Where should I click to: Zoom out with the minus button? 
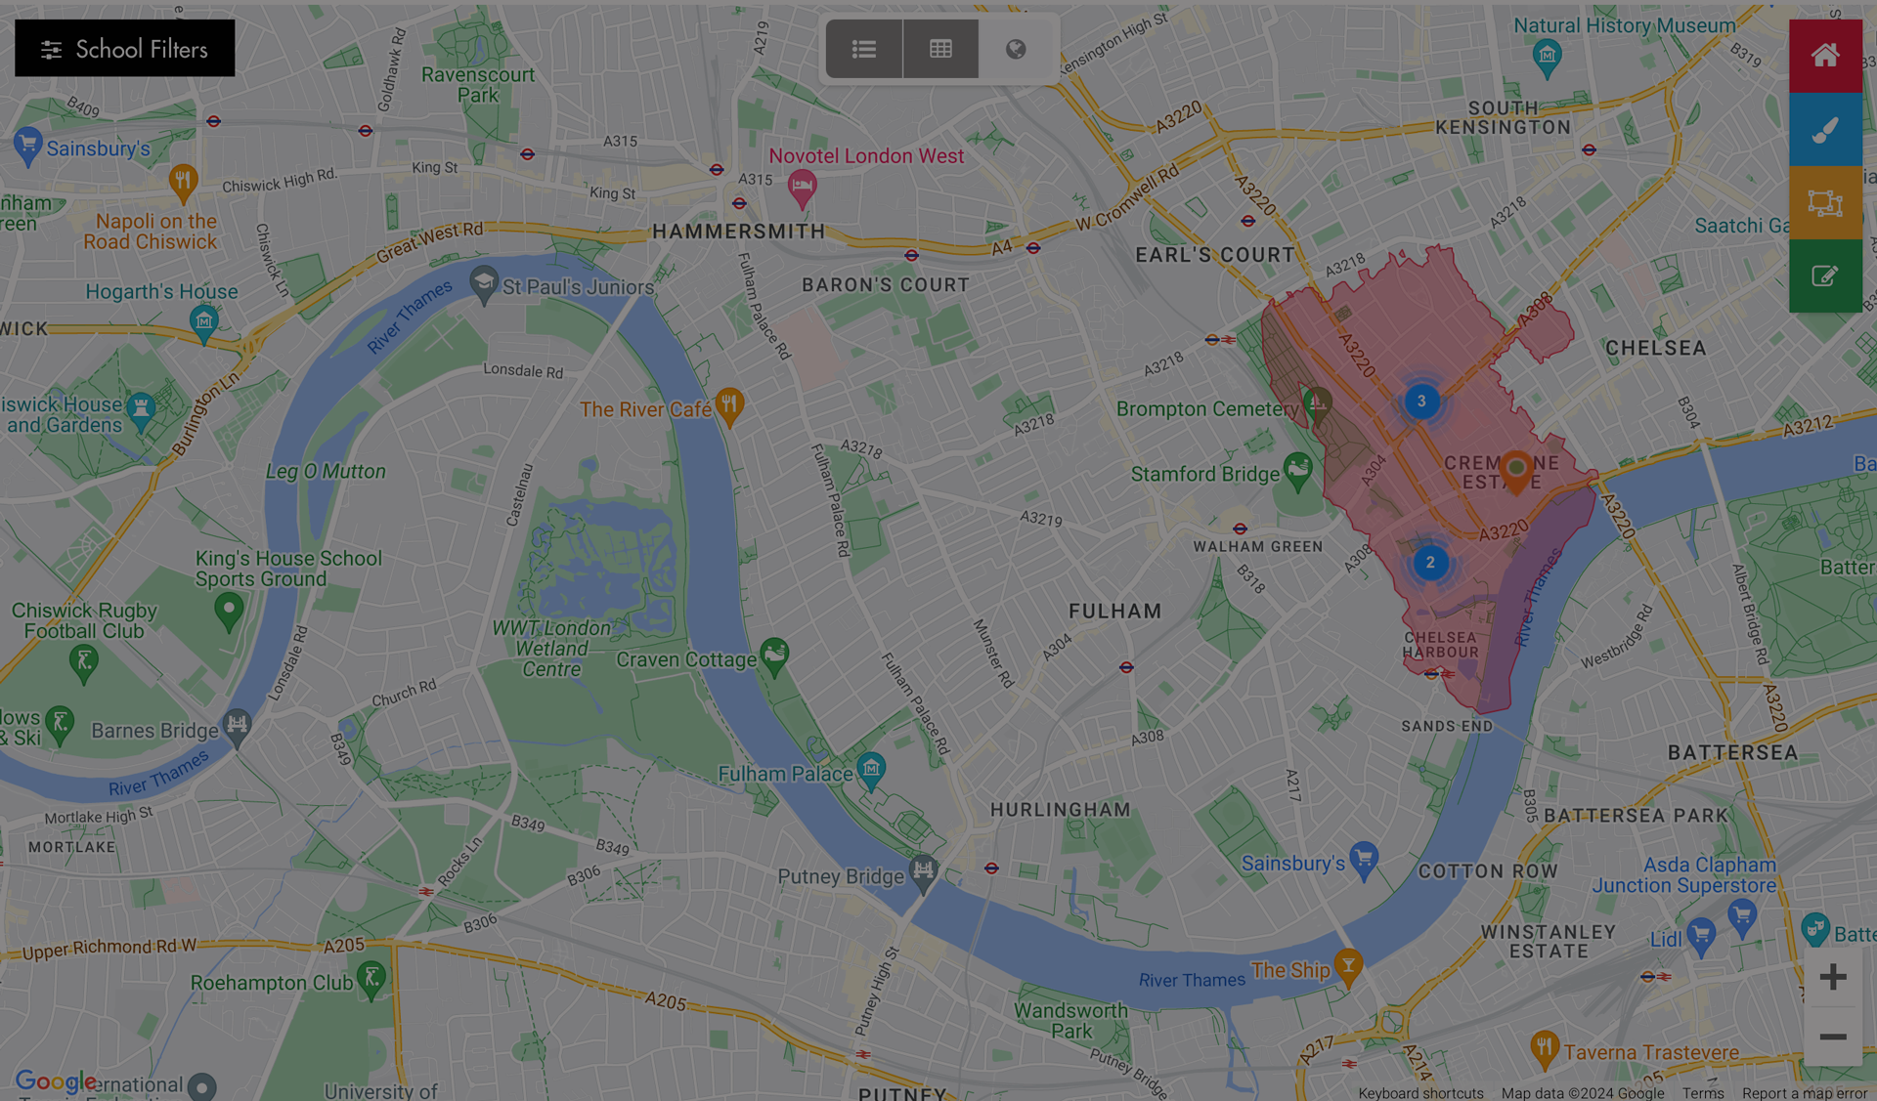(x=1833, y=1037)
